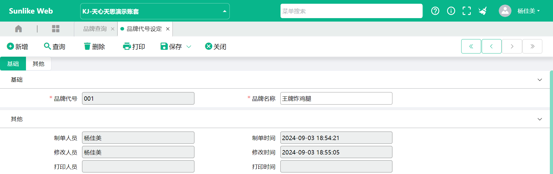This screenshot has height=174, width=553.
Task: Click the 品牌名称 input field
Action: (336, 98)
